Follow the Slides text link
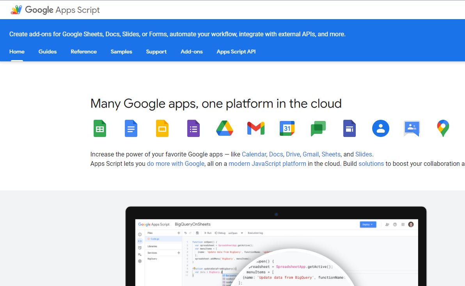The width and height of the screenshot is (465, 286). pos(364,154)
